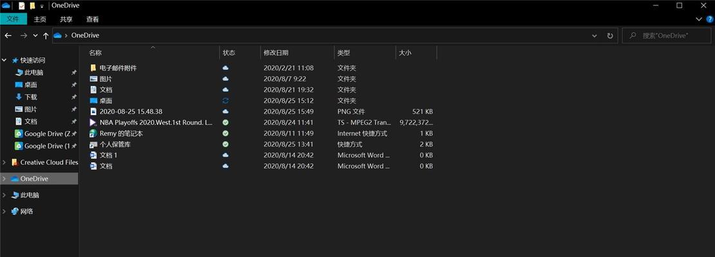Open the address bar history dropdown

[x=594, y=35]
